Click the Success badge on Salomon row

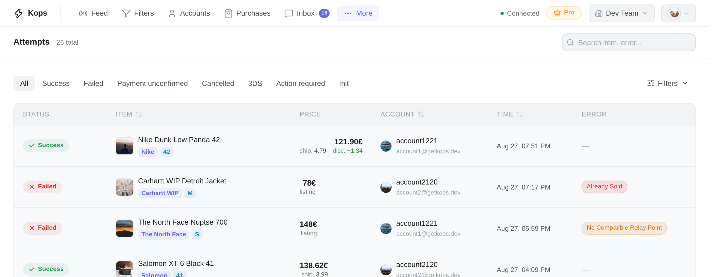[46, 269]
